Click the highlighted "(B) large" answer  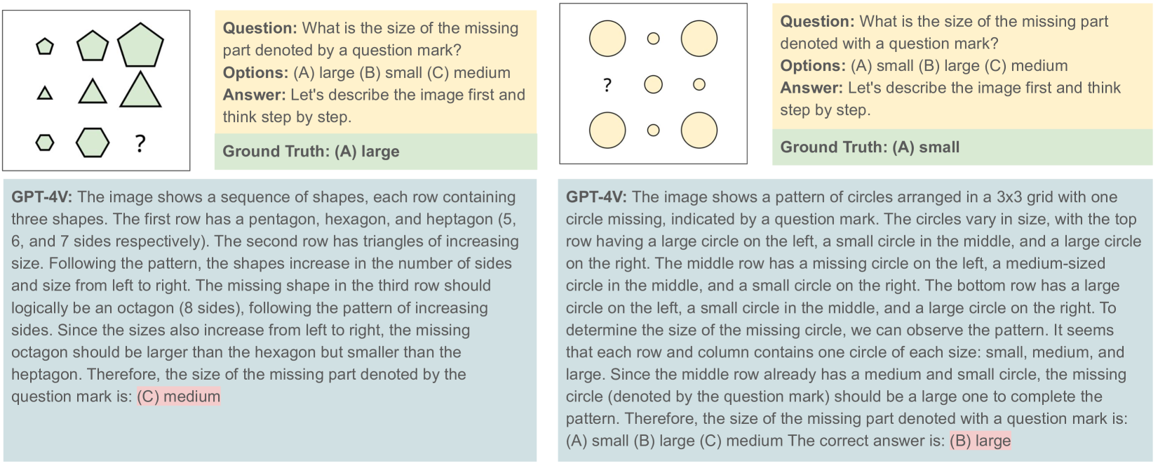(x=980, y=441)
